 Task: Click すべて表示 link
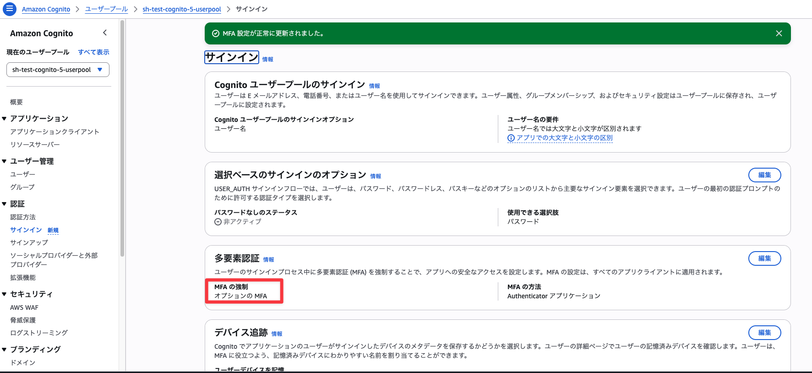coord(93,52)
